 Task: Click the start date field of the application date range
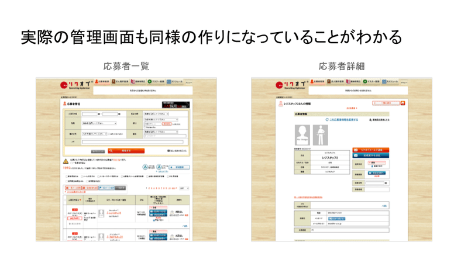(x=90, y=114)
